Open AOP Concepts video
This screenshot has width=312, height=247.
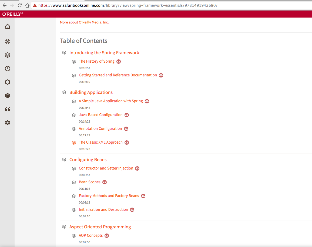pyautogui.click(x=91, y=235)
